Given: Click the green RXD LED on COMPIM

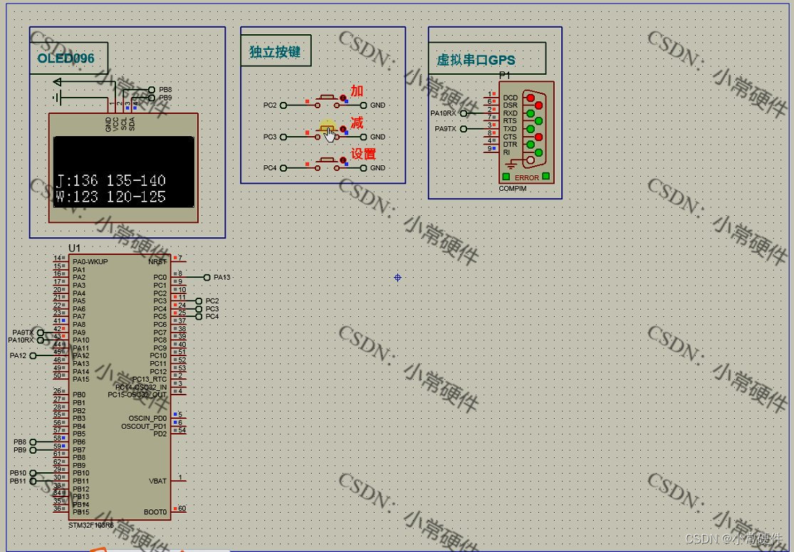Looking at the screenshot, I should tap(529, 113).
